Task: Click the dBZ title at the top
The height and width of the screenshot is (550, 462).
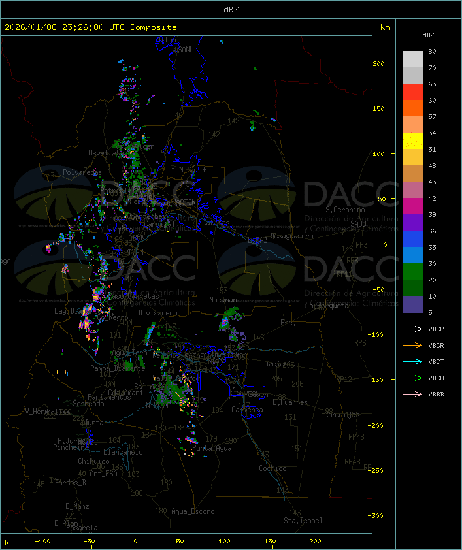Action: [x=231, y=9]
